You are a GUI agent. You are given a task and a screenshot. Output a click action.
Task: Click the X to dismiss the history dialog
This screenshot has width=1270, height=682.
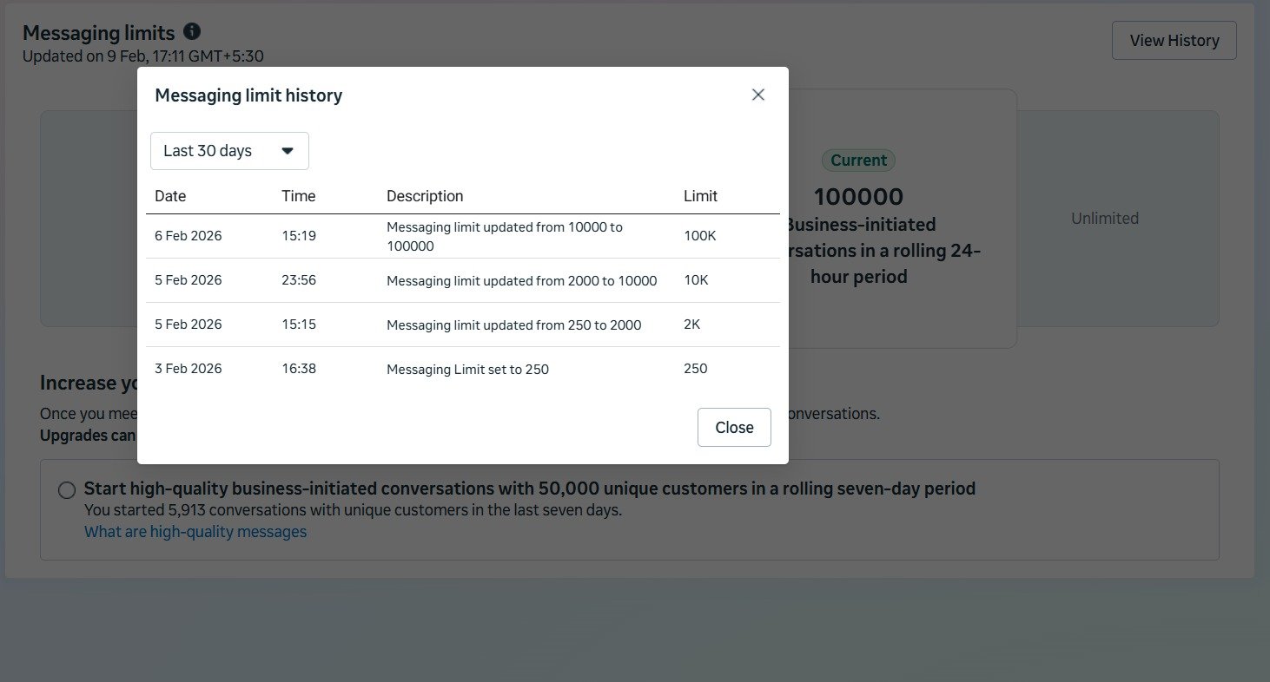(x=757, y=95)
